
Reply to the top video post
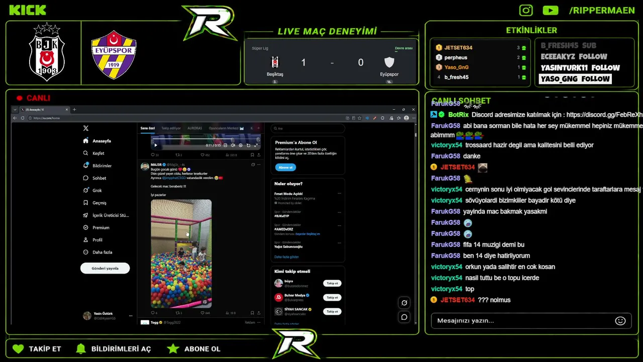click(154, 155)
